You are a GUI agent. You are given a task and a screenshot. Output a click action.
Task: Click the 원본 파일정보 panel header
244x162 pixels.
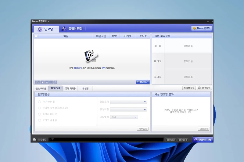pyautogui.click(x=181, y=36)
